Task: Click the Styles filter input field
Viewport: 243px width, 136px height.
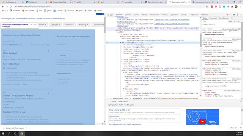Action: pos(215,22)
